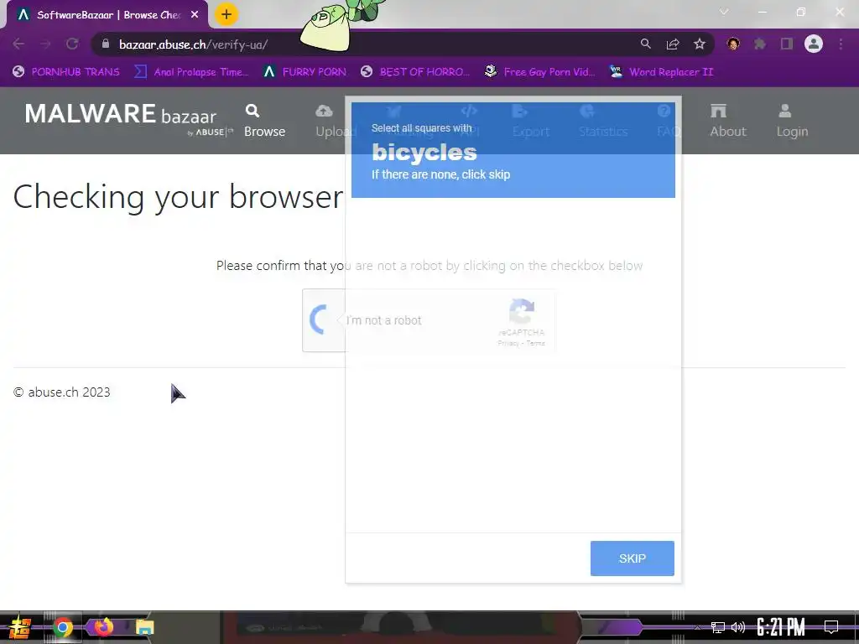Click the volume speaker tray icon
859x644 pixels.
click(x=738, y=627)
